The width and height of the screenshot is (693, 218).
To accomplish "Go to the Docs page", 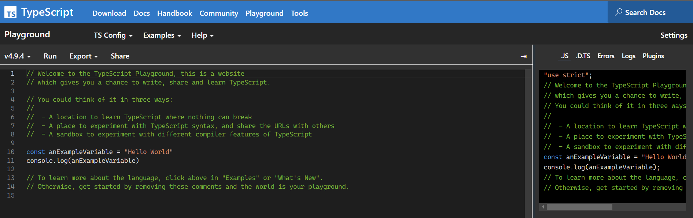I will [142, 13].
